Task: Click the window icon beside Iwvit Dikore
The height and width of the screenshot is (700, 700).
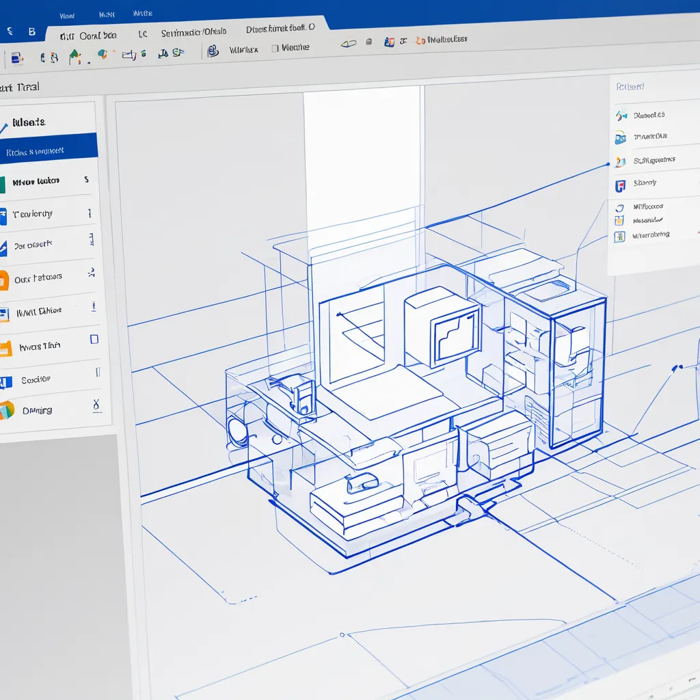Action: 5,314
